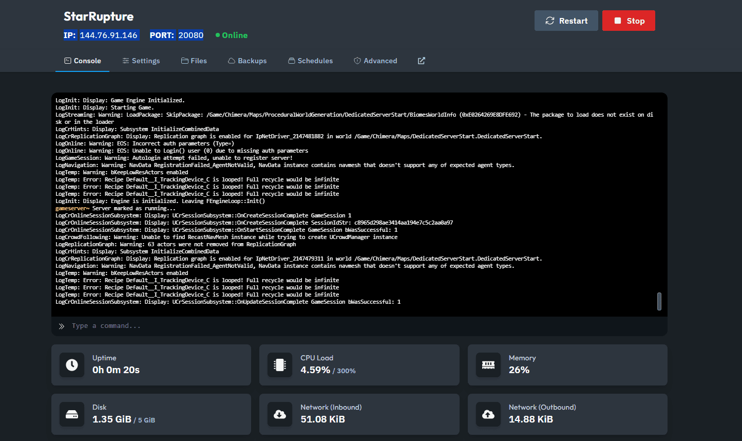Open the Files tab
Screen dimensions: 742x441
click(194, 61)
